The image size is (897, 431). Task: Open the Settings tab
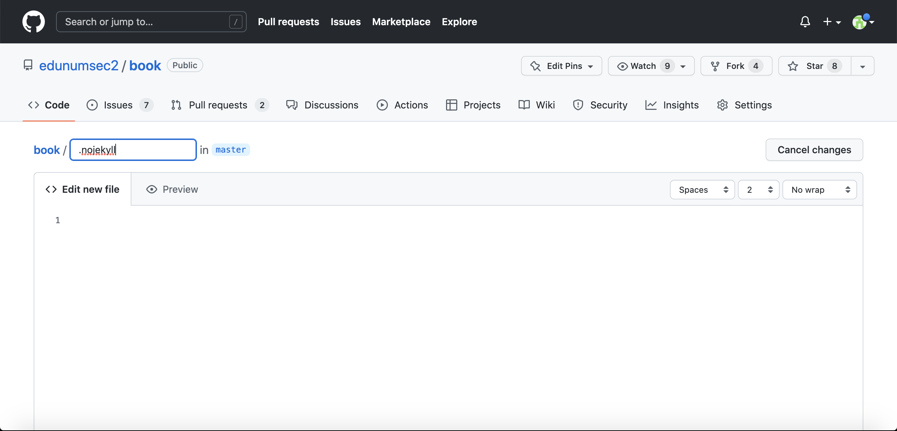744,105
